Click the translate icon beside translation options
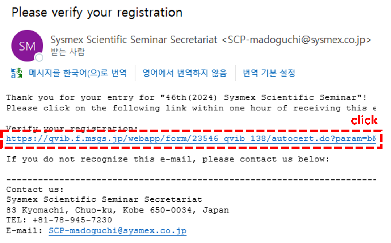 click(17, 73)
